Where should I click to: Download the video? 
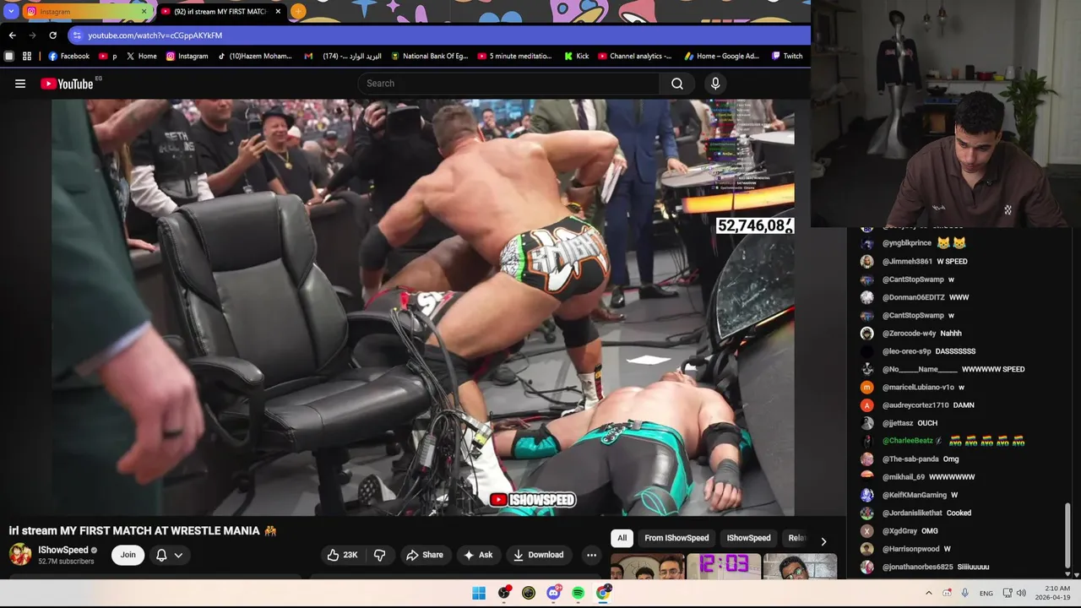click(x=538, y=555)
